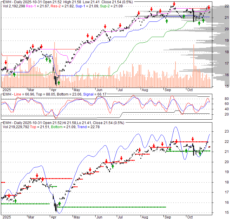The image size is (230, 219).
Task: Click the tallest October volume spike bar
Action: [x=194, y=66]
